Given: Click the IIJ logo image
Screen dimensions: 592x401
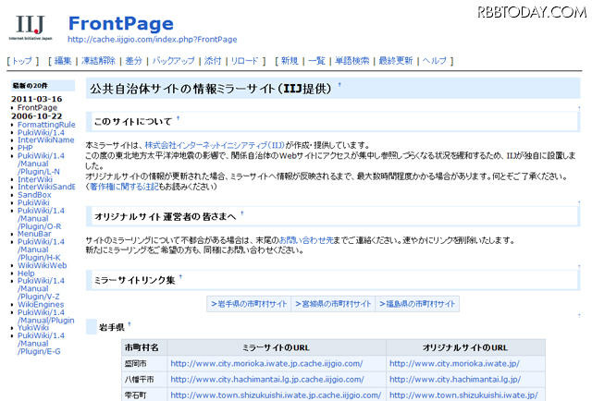Looking at the screenshot, I should pyautogui.click(x=31, y=28).
